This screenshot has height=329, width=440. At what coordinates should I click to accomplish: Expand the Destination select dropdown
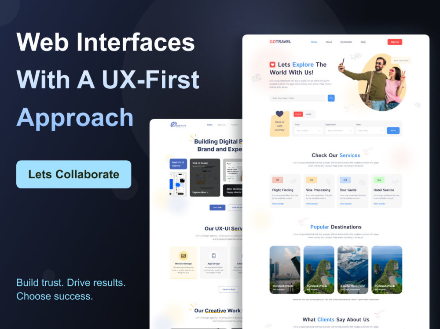[339, 130]
